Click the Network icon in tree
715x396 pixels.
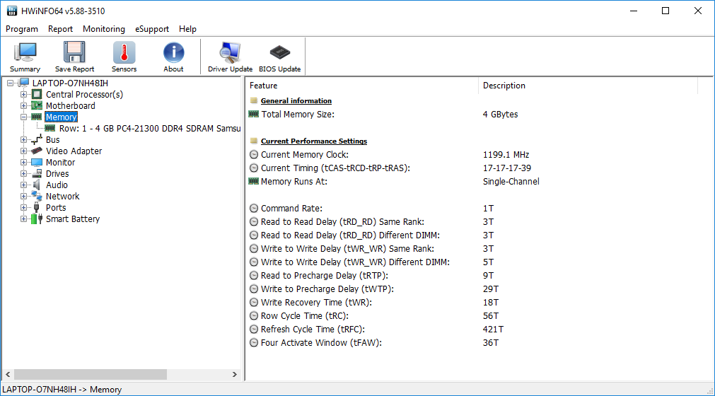37,196
